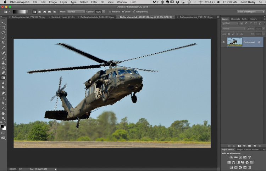Click the foreground color swatch
This screenshot has height=171, width=266.
coord(2,126)
